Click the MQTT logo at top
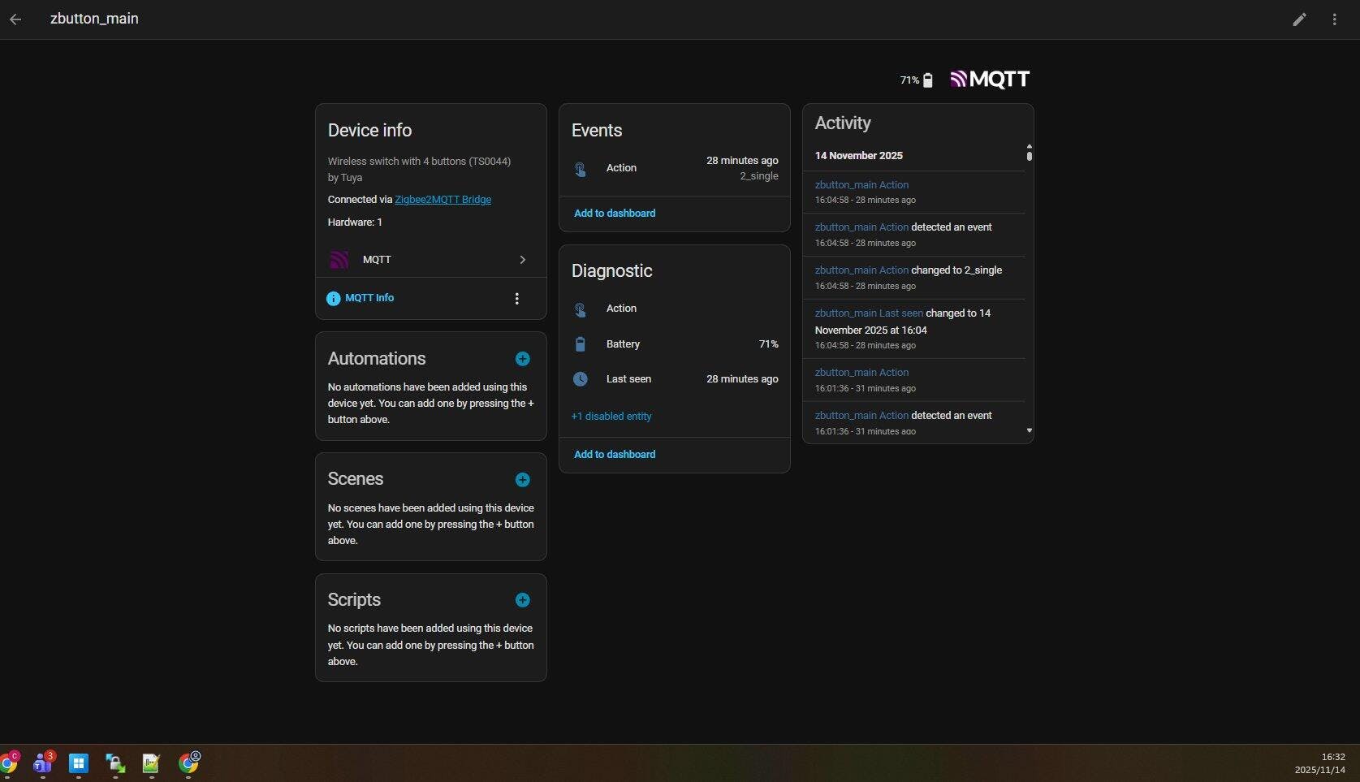 [x=989, y=80]
